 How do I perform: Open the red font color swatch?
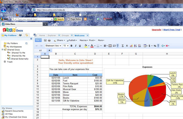pyautogui.click(x=92, y=46)
